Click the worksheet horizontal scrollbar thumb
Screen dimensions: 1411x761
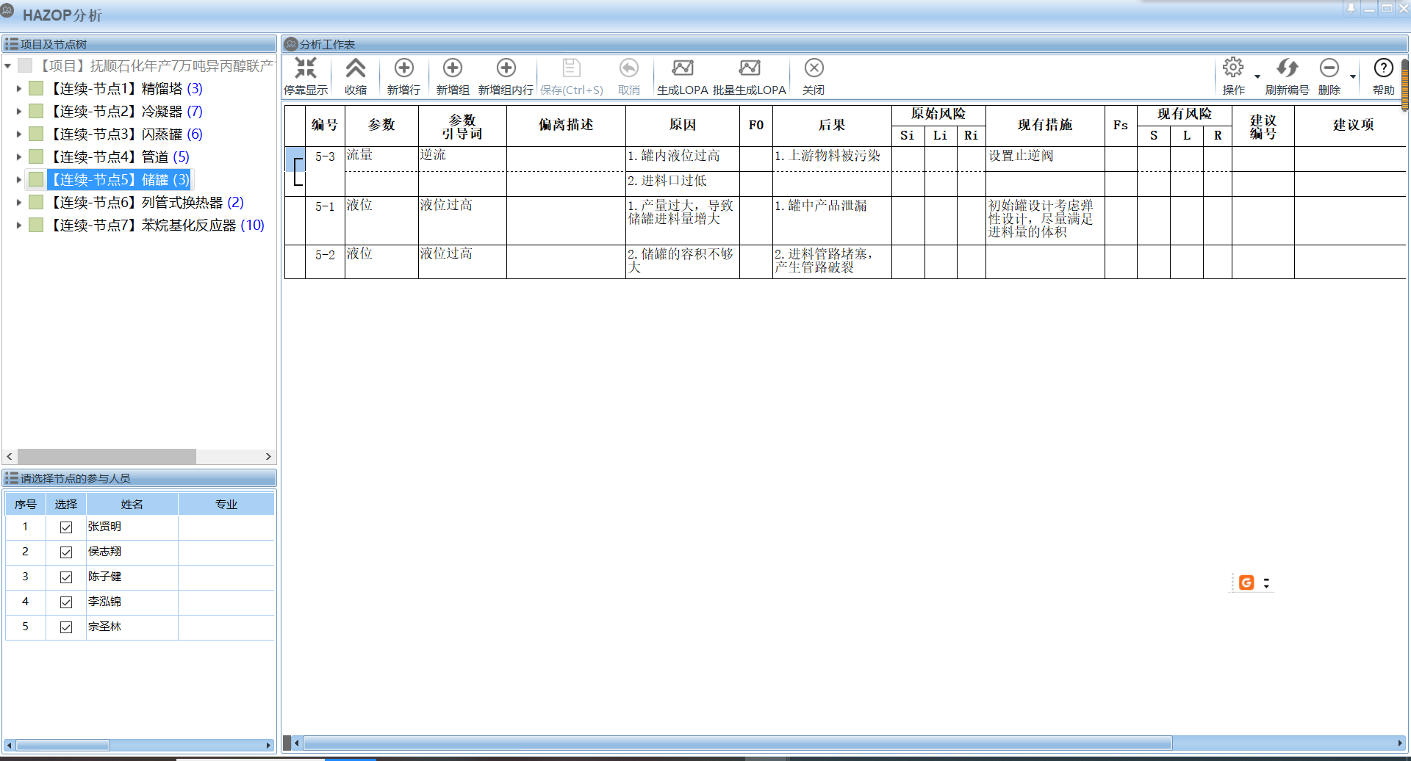738,743
